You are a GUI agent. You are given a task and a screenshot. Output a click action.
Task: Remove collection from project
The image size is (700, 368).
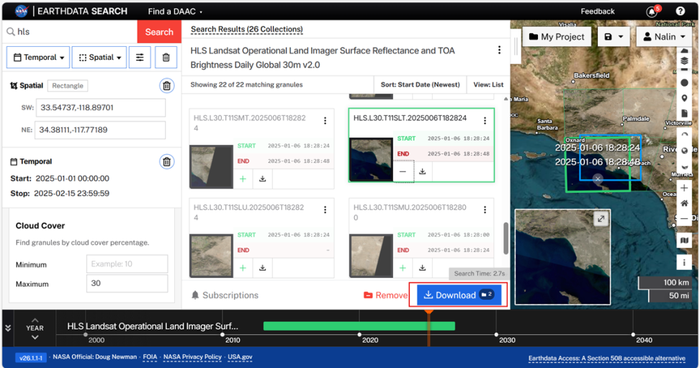point(386,295)
